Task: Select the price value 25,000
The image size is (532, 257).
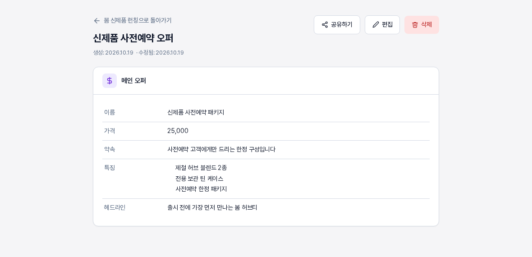Action: tap(178, 131)
